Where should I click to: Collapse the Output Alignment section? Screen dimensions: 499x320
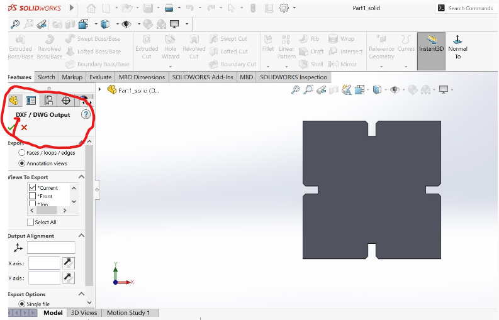(x=81, y=235)
